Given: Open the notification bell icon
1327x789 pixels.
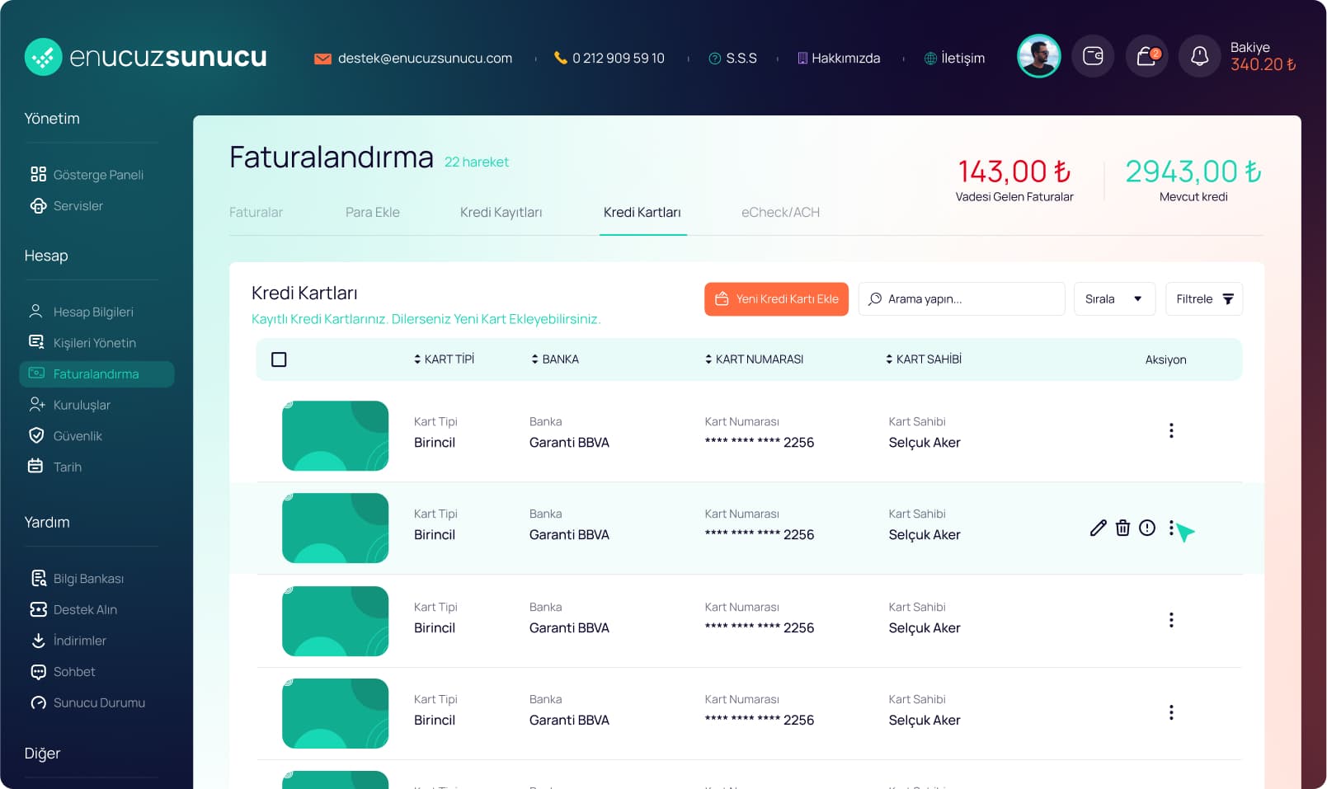Looking at the screenshot, I should 1199,56.
